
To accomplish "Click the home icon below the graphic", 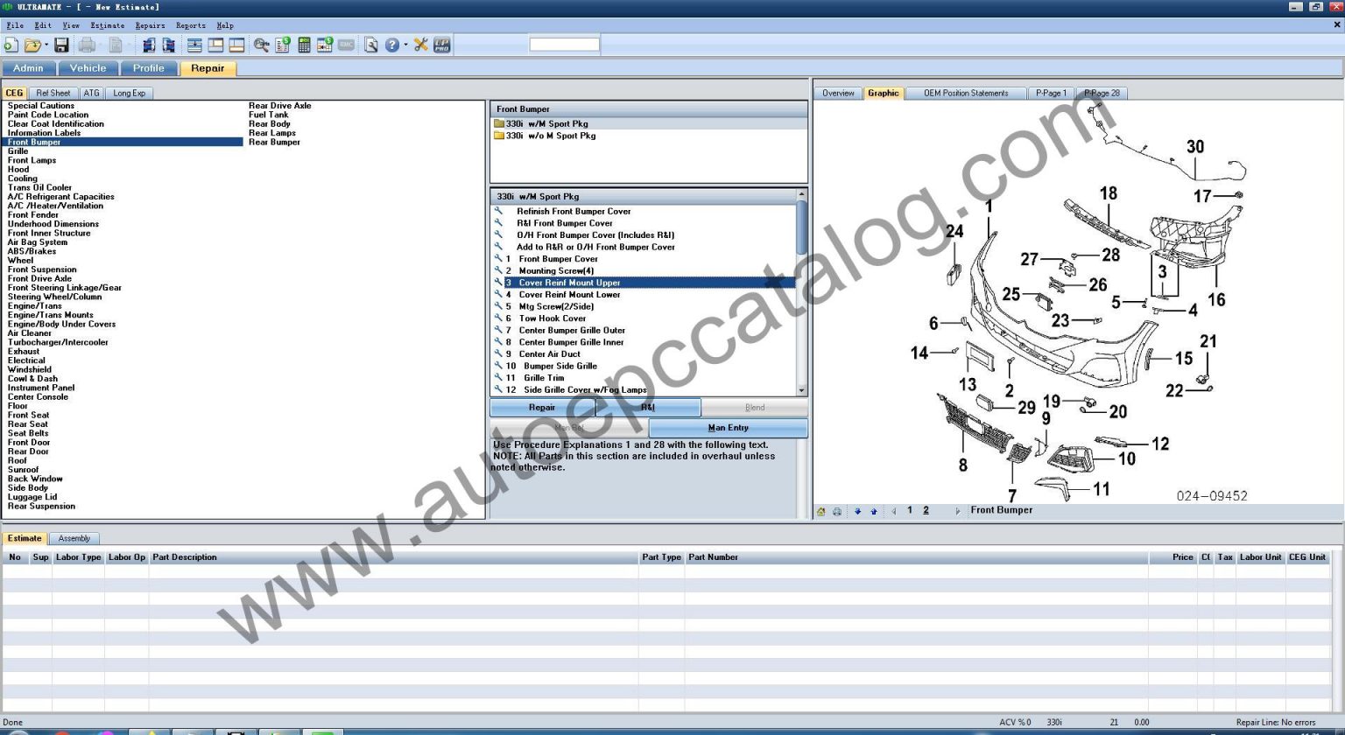I will tap(821, 512).
